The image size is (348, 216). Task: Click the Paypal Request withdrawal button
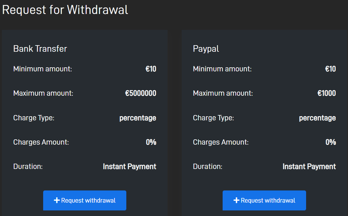[x=264, y=200]
